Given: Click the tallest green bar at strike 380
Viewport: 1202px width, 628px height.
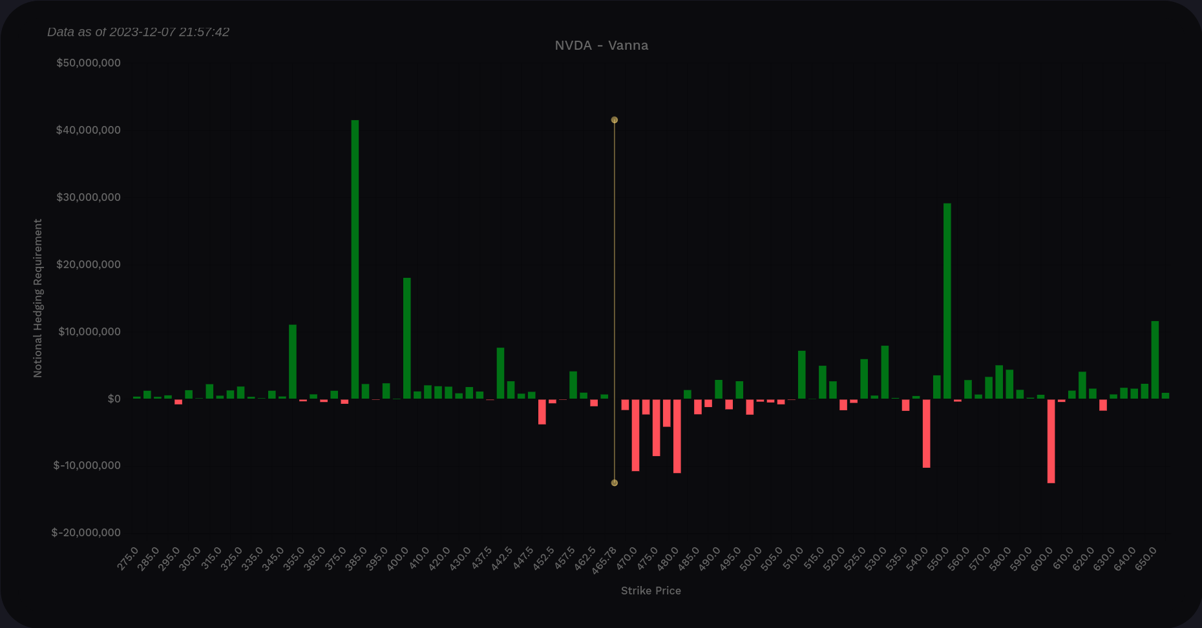Looking at the screenshot, I should pyautogui.click(x=355, y=259).
